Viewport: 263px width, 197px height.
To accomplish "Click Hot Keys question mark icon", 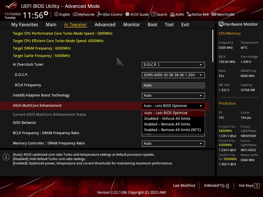I will click(x=257, y=186).
